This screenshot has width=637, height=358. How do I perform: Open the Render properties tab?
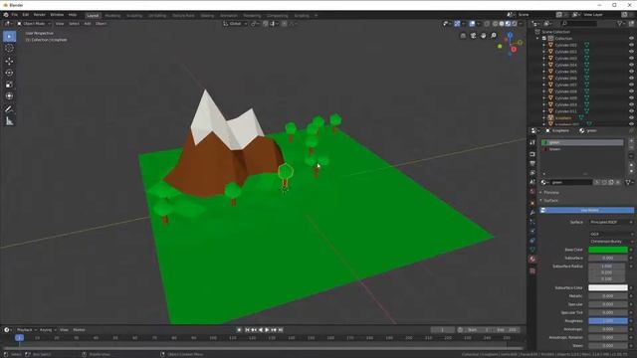click(532, 154)
